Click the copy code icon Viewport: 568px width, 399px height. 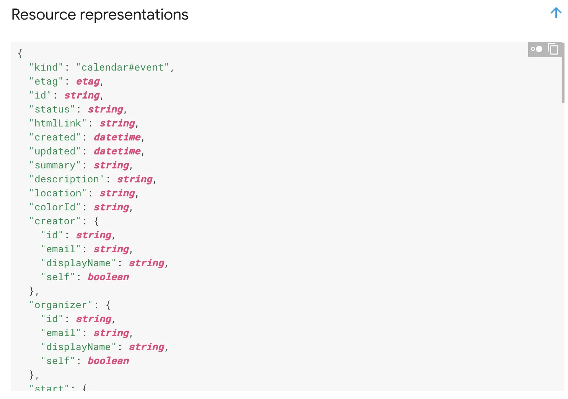[x=553, y=50]
